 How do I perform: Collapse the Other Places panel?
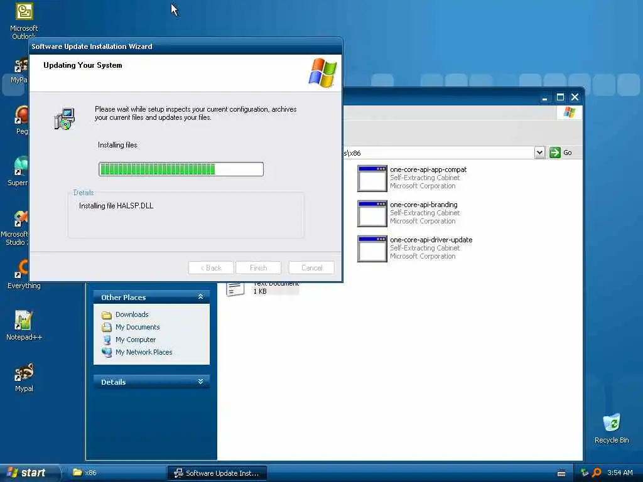200,297
